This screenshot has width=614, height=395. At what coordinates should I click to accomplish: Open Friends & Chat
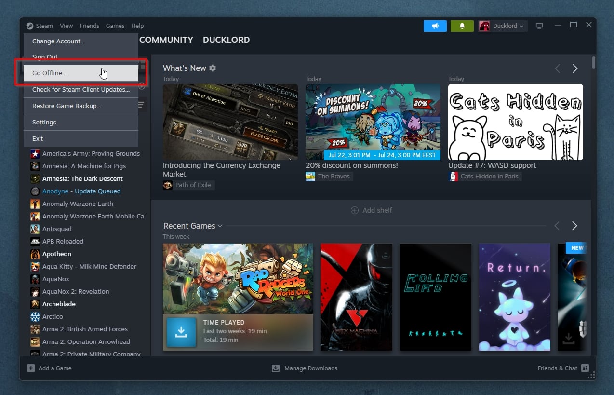[x=563, y=368]
